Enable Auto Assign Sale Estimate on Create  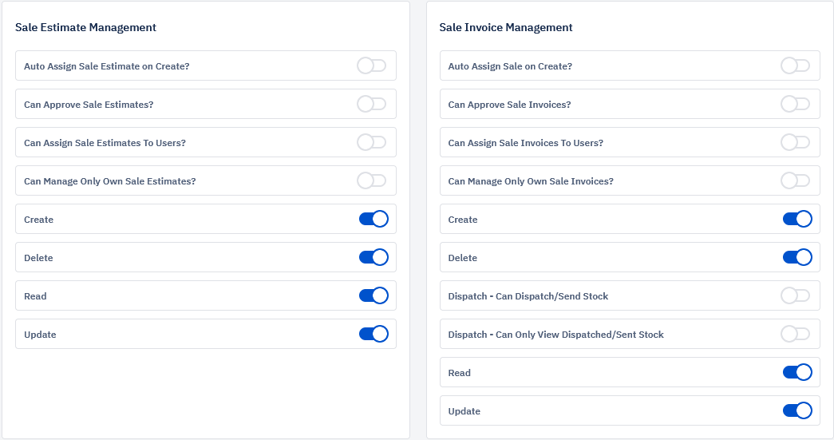[x=371, y=65]
